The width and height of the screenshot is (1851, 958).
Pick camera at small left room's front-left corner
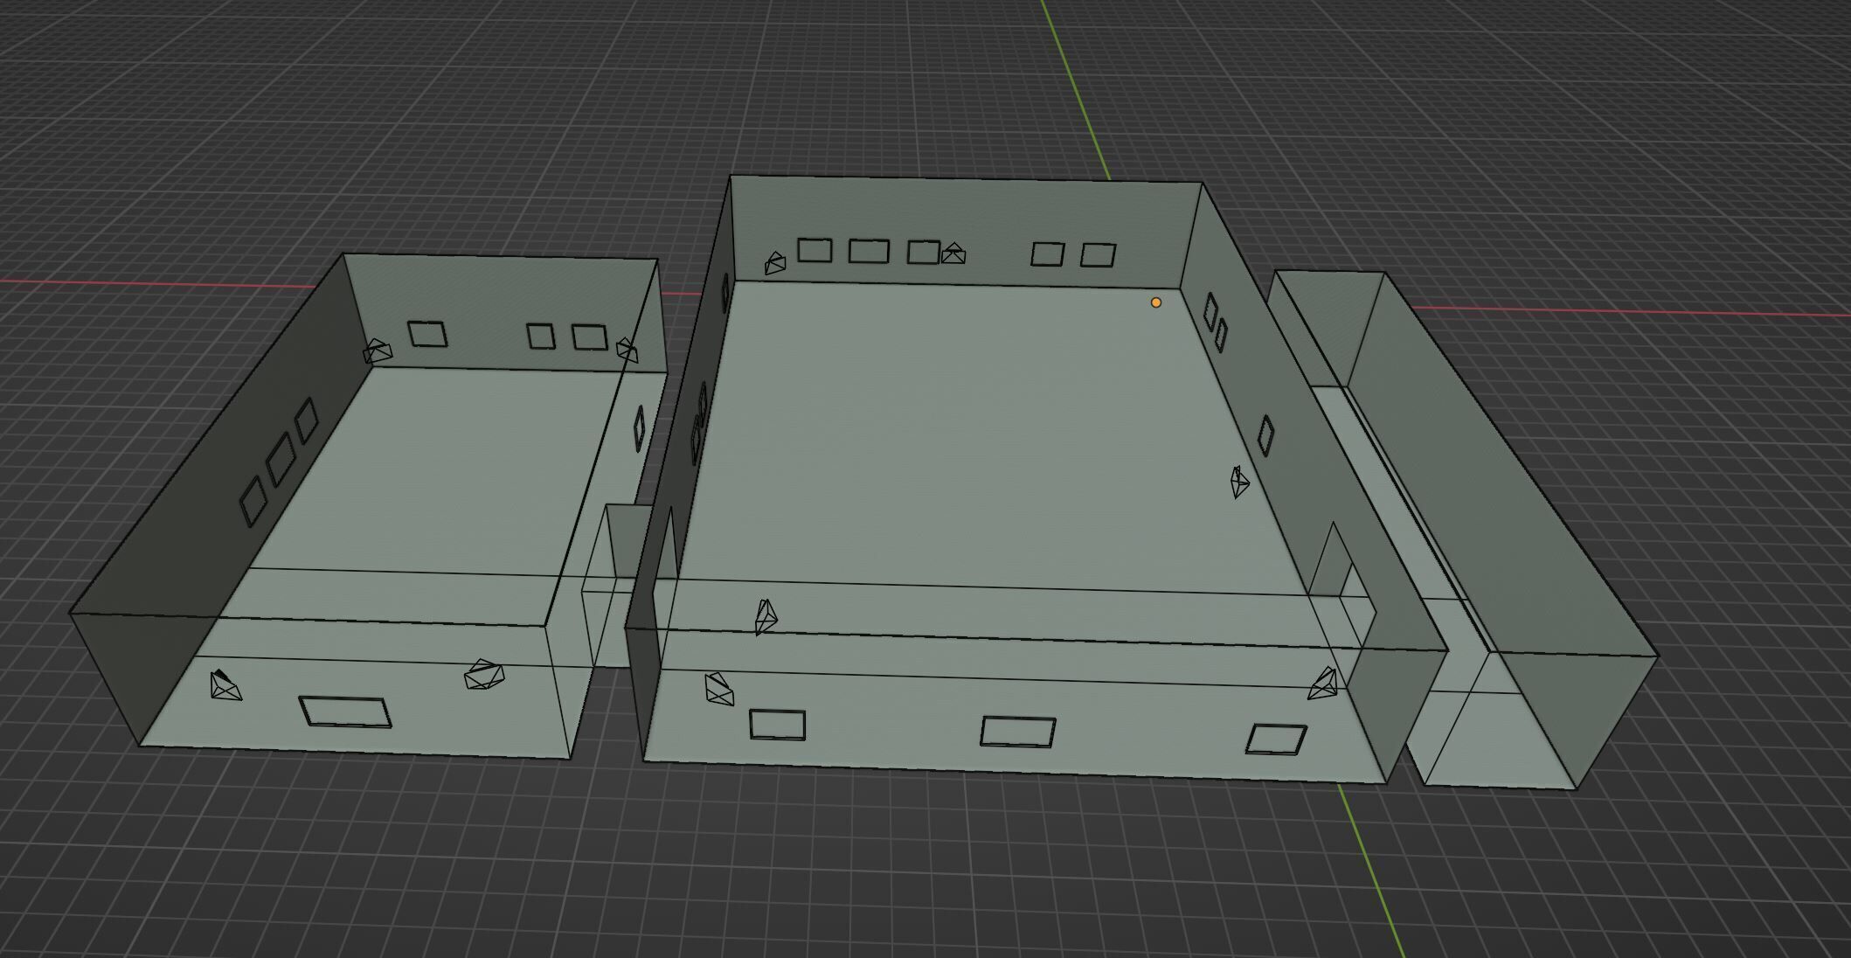pyautogui.click(x=225, y=685)
